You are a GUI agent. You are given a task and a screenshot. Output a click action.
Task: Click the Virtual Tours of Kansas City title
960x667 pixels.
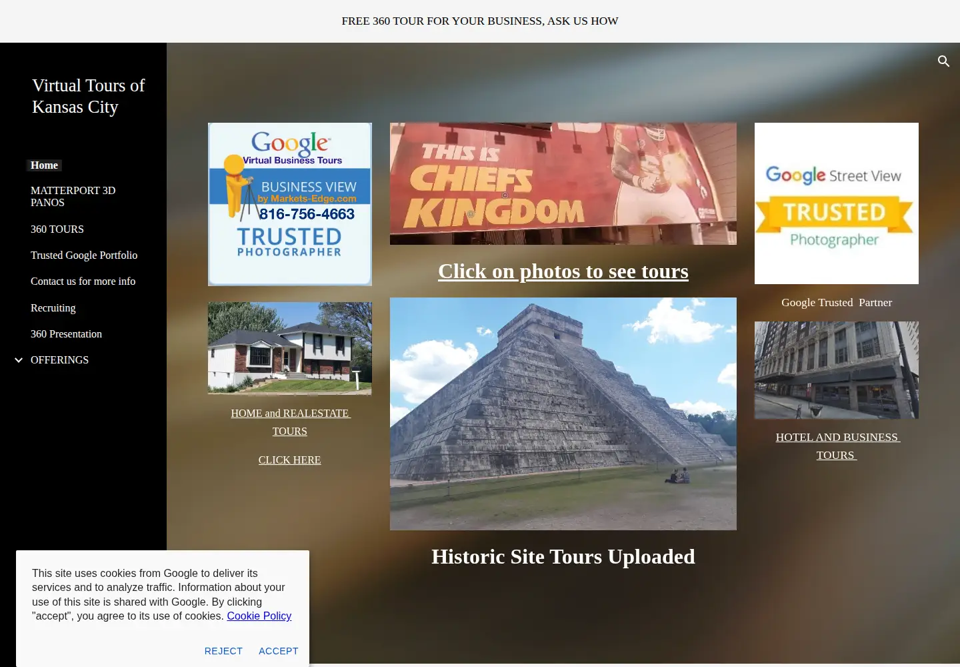[x=89, y=96]
